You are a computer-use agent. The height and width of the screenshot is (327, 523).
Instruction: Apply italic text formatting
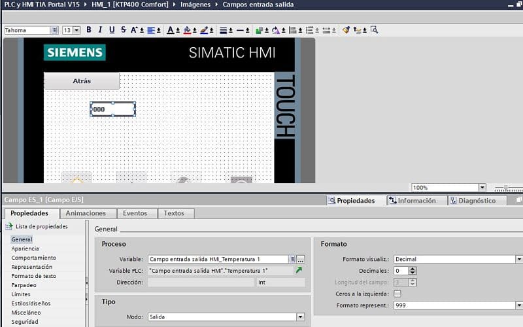pyautogui.click(x=100, y=30)
